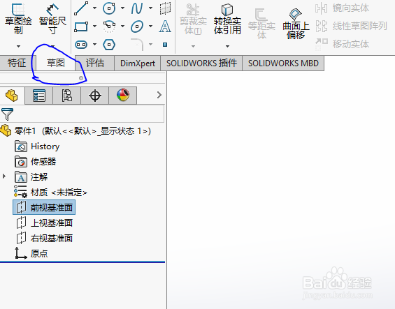Open dropdown arrow under 转换实体引用

(227, 46)
